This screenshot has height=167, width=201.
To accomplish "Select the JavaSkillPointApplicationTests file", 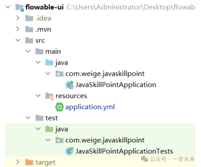I will point(124,151).
